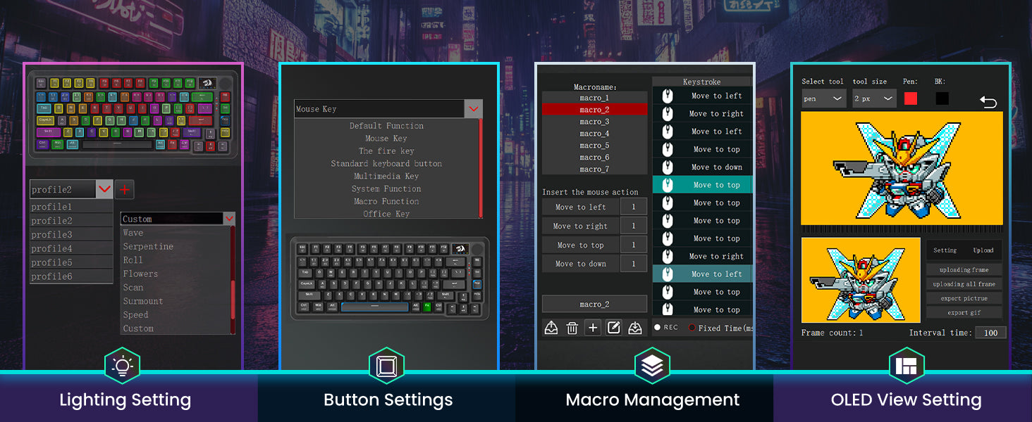The width and height of the screenshot is (1032, 422).
Task: Choose System Function option
Action: tap(386, 189)
